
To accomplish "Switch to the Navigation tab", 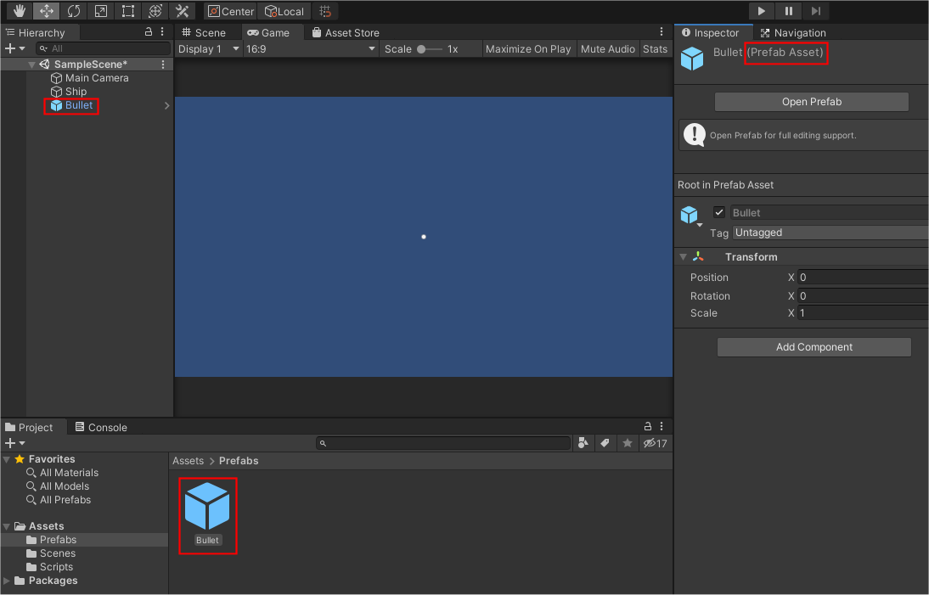I will coord(793,32).
